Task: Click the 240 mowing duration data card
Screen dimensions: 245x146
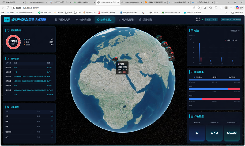Action: tap(214, 133)
